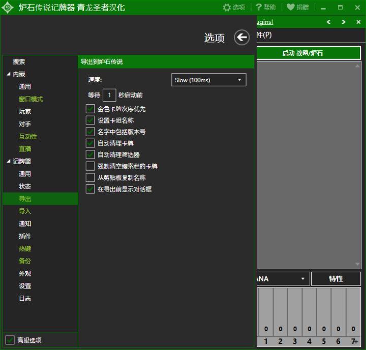Click mana curve bar for cost 4

pos(309,312)
